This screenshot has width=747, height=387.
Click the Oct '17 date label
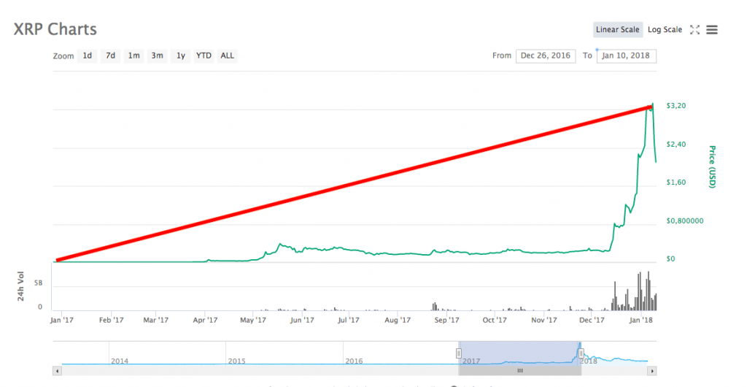[x=495, y=321]
